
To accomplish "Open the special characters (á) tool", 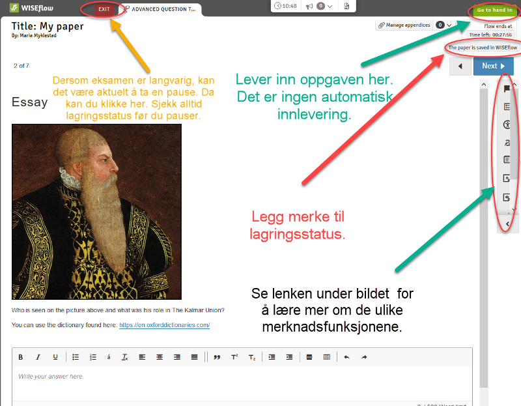I will tap(109, 357).
